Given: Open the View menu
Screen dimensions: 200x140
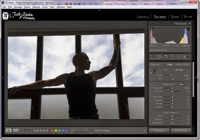Looking at the screenshot, I should tap(52, 7).
